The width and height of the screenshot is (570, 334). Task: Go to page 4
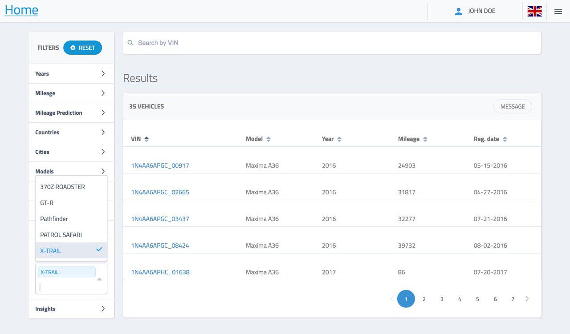tap(460, 299)
